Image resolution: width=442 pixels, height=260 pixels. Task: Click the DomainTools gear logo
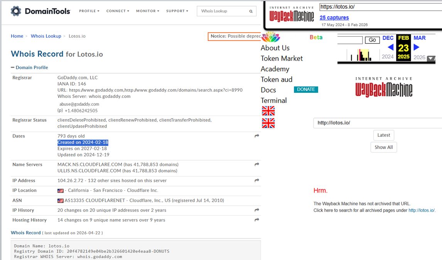click(16, 11)
